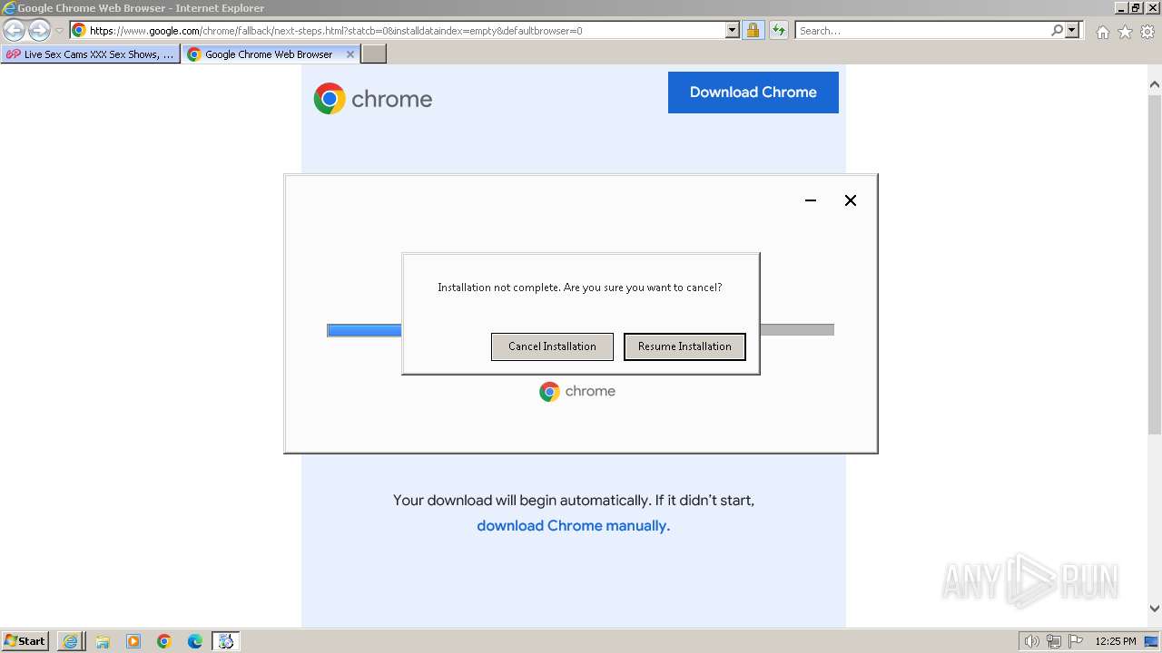Select the Chrome installer taskbar item

226,641
